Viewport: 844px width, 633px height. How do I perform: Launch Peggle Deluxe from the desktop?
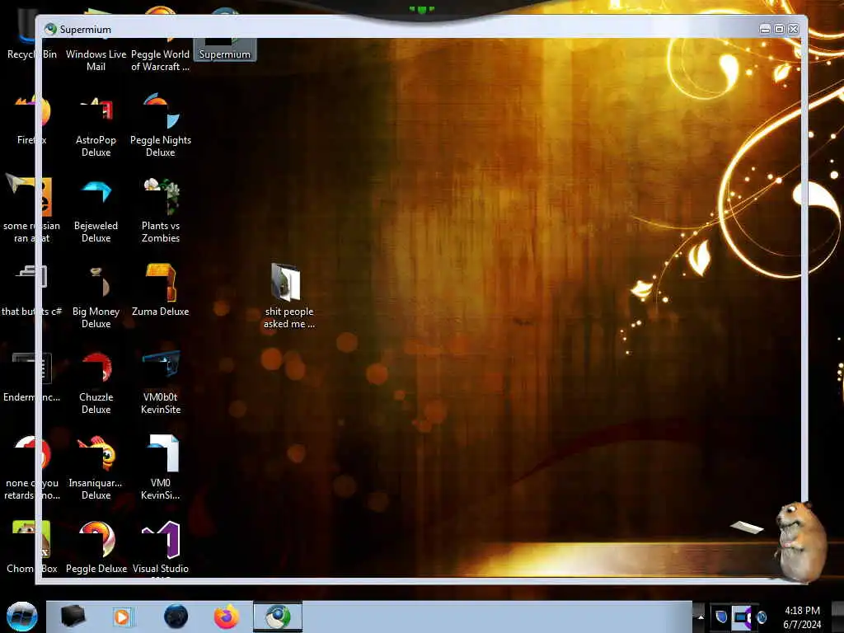(x=96, y=547)
